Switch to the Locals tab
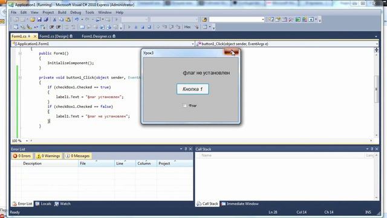This screenshot has height=218, width=387. pos(43,204)
